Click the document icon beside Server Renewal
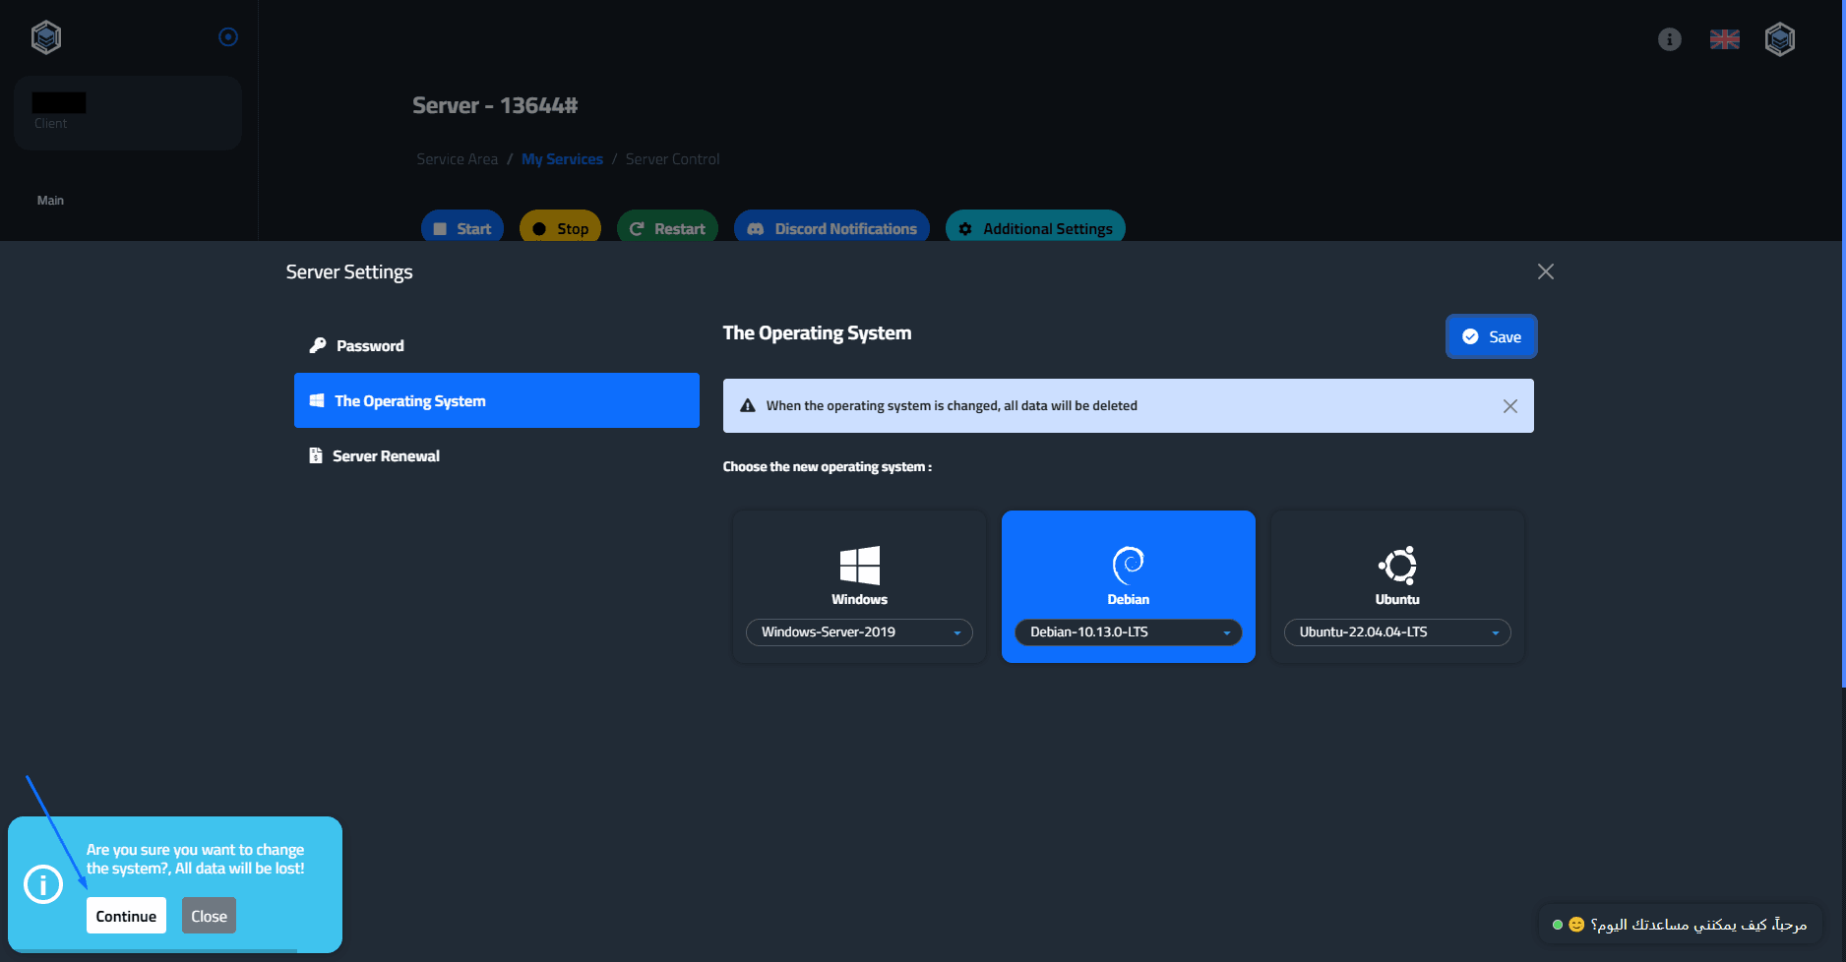 click(x=316, y=455)
